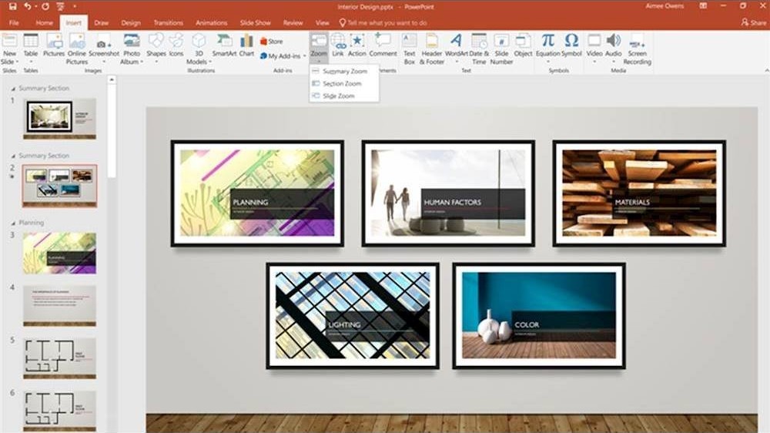This screenshot has height=433, width=770.
Task: Insert a Chart
Action: coord(246,45)
